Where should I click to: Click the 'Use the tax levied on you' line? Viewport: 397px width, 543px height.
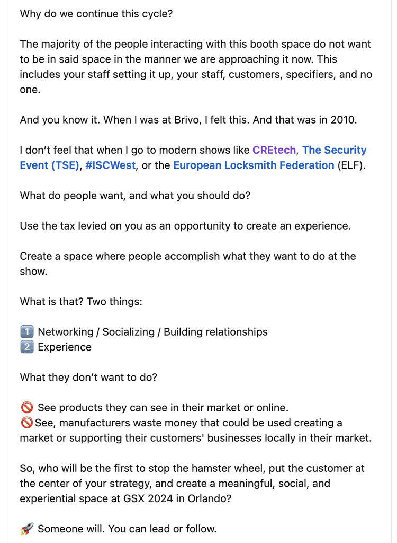tap(185, 226)
